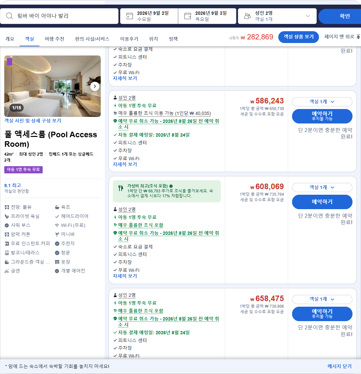Click info icon beside 가성비 최고(조식 포함)
361x374 pixels.
point(171,186)
